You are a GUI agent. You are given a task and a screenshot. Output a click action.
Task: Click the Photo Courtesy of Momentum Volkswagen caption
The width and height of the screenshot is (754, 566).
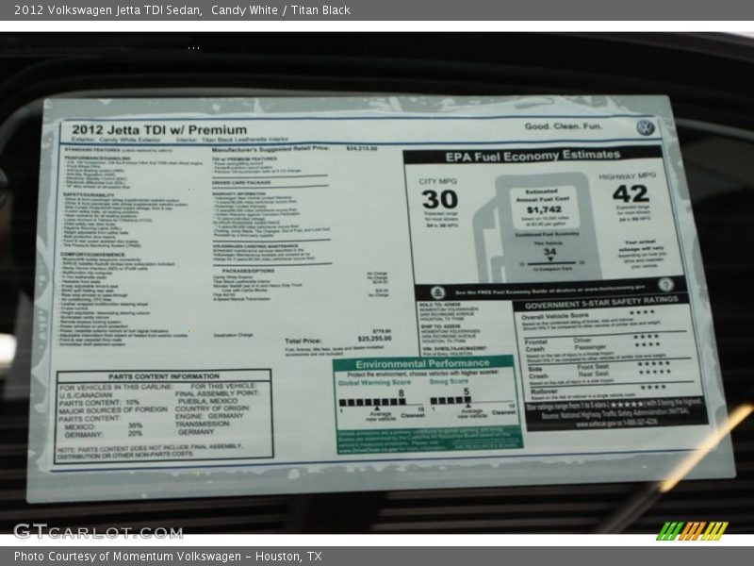(x=168, y=557)
